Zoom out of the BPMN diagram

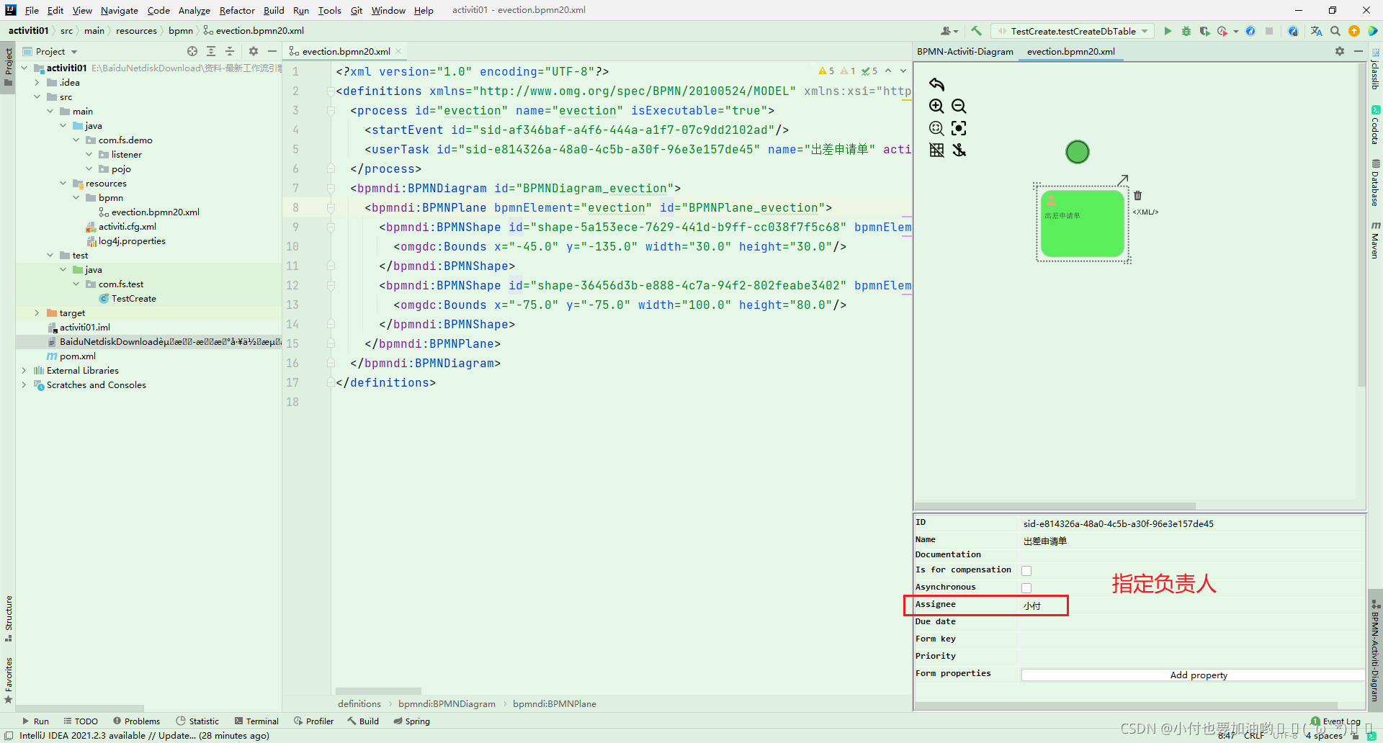coord(959,106)
